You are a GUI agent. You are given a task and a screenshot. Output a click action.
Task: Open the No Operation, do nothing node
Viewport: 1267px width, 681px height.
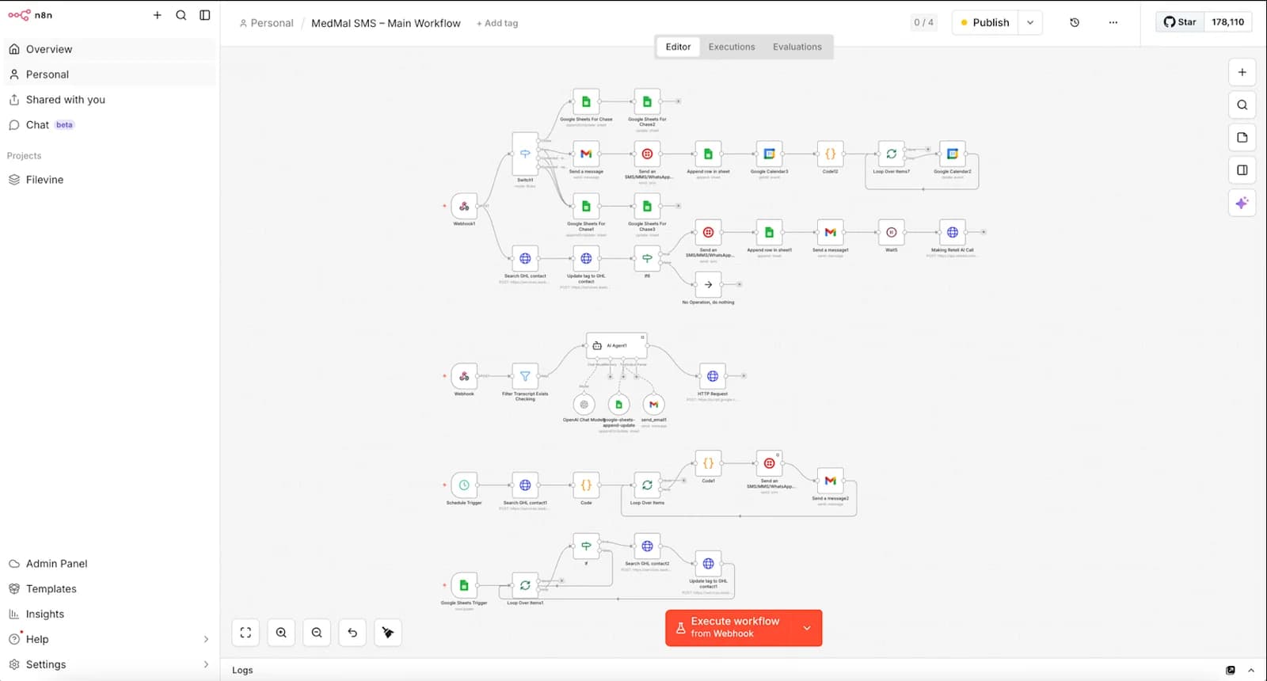coord(708,284)
